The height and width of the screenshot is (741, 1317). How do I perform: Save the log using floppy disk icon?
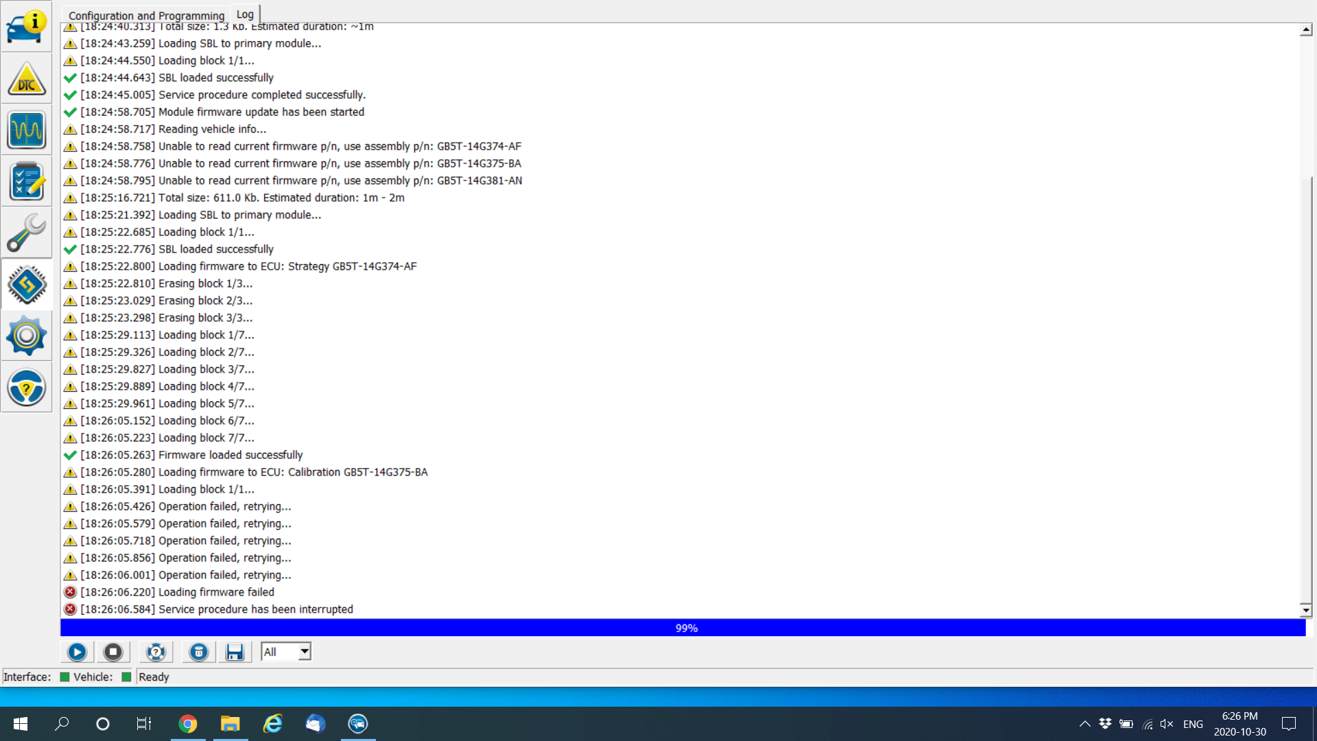tap(235, 652)
